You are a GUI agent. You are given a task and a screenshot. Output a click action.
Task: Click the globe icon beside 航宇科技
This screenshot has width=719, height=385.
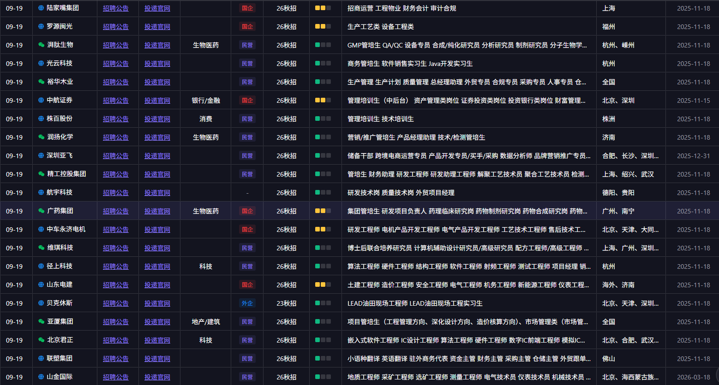click(41, 192)
